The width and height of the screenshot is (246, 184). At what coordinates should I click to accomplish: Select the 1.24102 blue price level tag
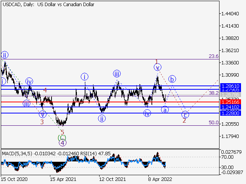(231, 107)
